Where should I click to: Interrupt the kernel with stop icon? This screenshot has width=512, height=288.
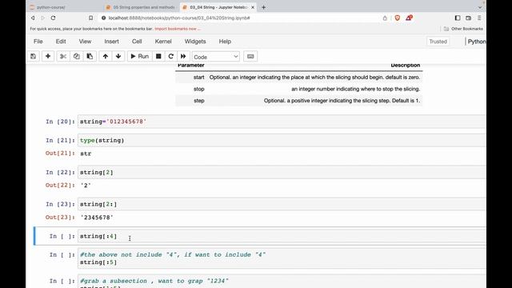coord(158,57)
